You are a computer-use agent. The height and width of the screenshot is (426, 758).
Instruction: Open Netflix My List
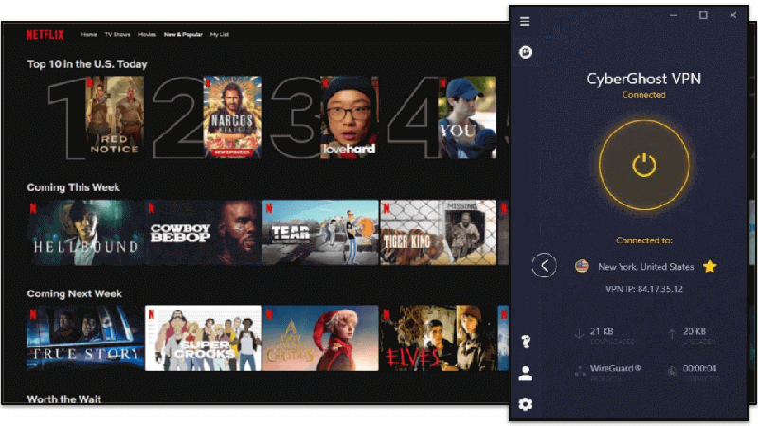[x=220, y=35]
